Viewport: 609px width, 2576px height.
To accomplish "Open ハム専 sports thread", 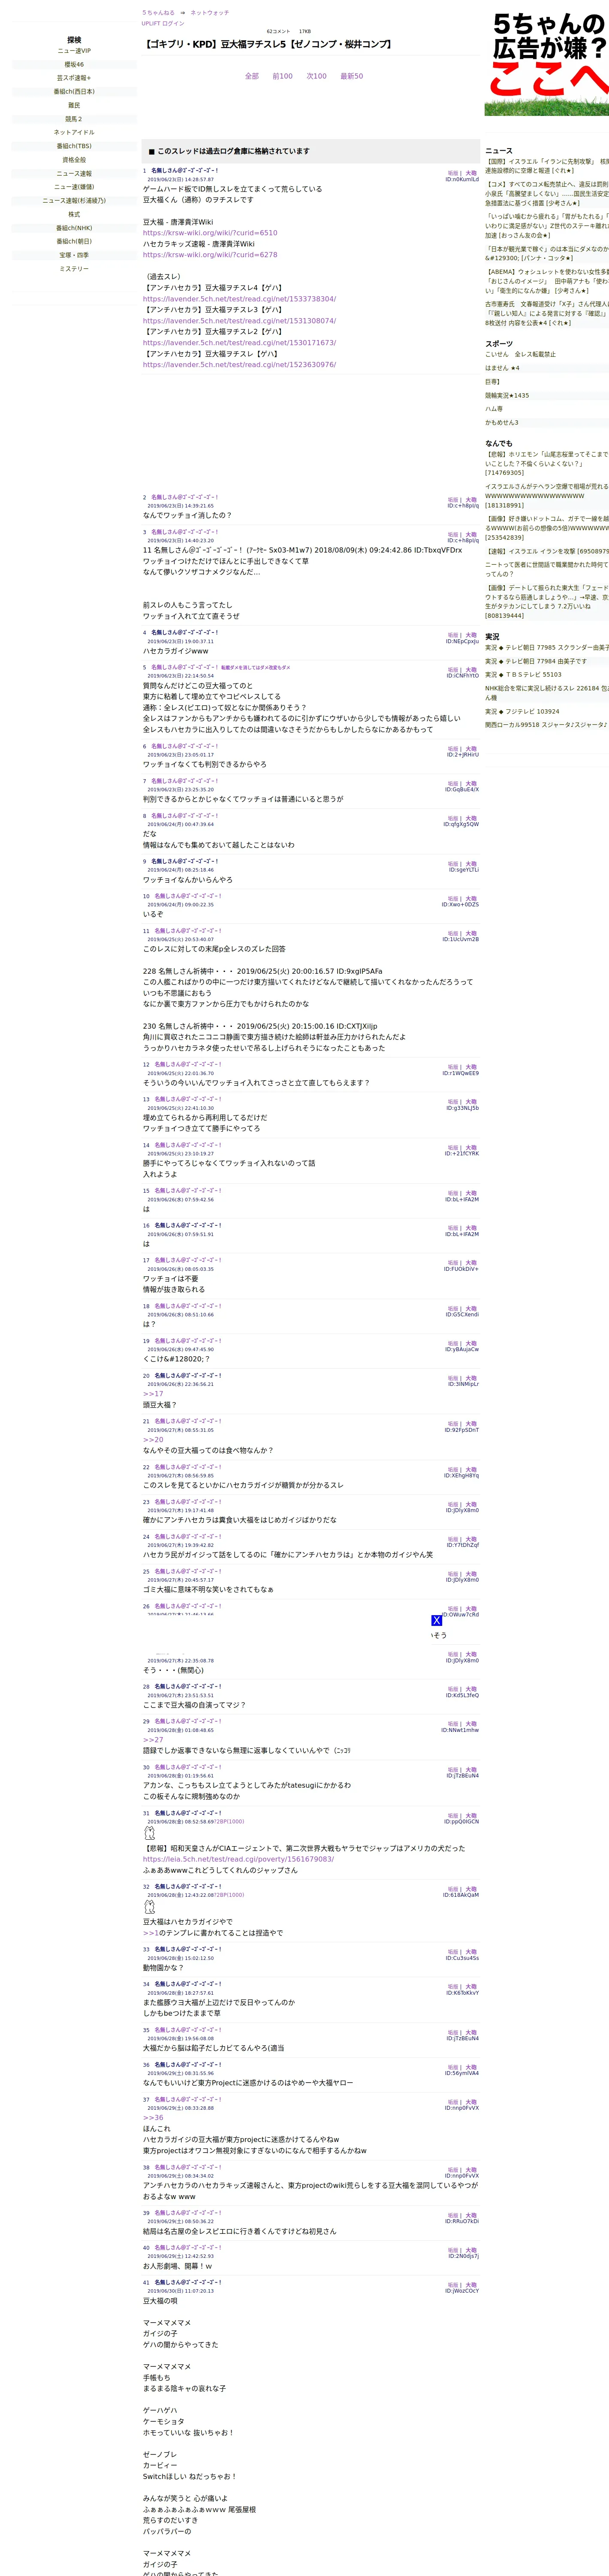I will (494, 409).
